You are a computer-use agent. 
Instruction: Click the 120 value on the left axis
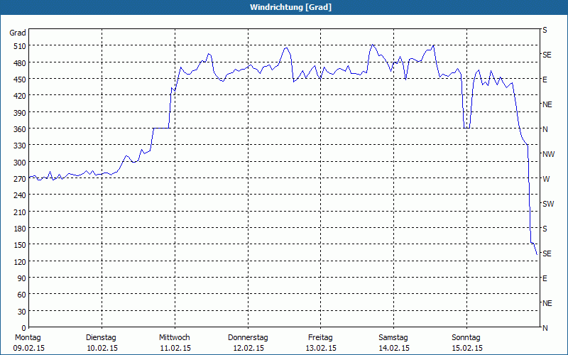tap(20, 261)
